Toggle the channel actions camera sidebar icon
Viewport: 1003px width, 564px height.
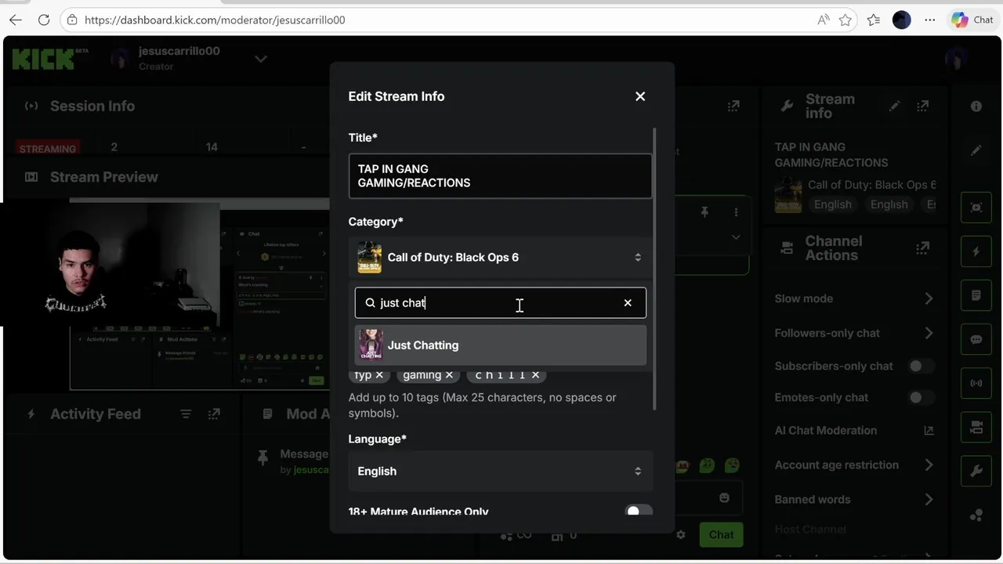[976, 427]
